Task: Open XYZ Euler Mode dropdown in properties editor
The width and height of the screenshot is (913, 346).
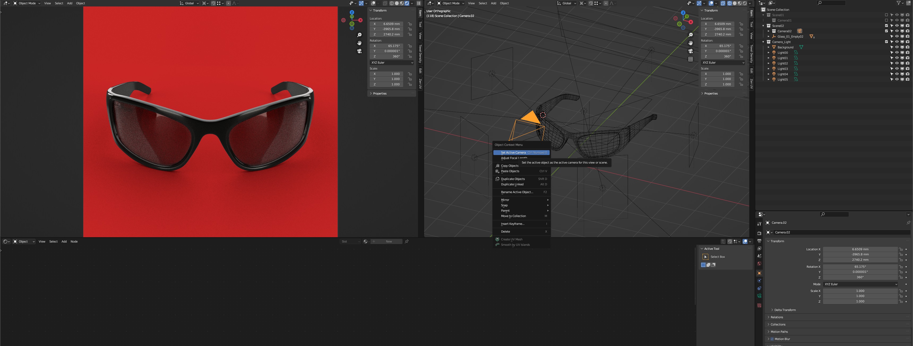Action: (860, 284)
